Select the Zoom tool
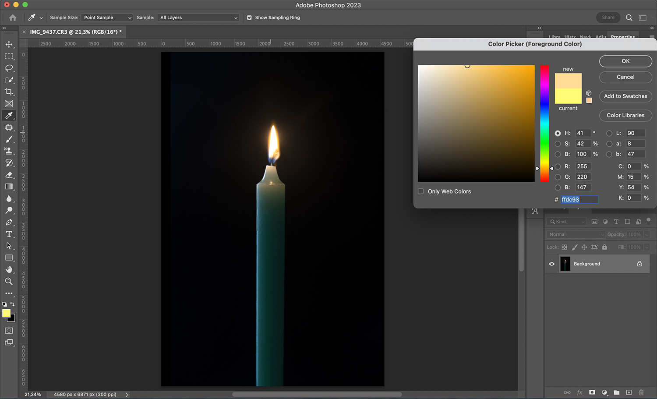 [9, 281]
